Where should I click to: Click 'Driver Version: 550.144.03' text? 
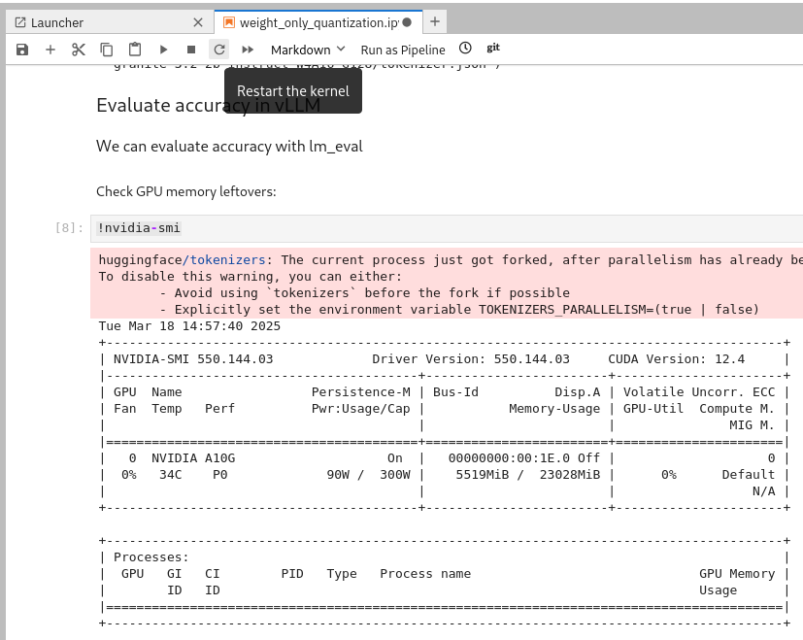point(471,358)
